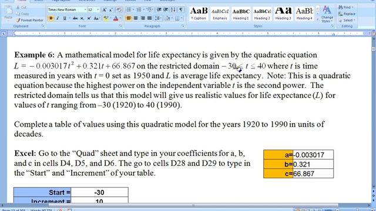Toggle Justify alignment
376x211 pixels.
click(x=149, y=18)
